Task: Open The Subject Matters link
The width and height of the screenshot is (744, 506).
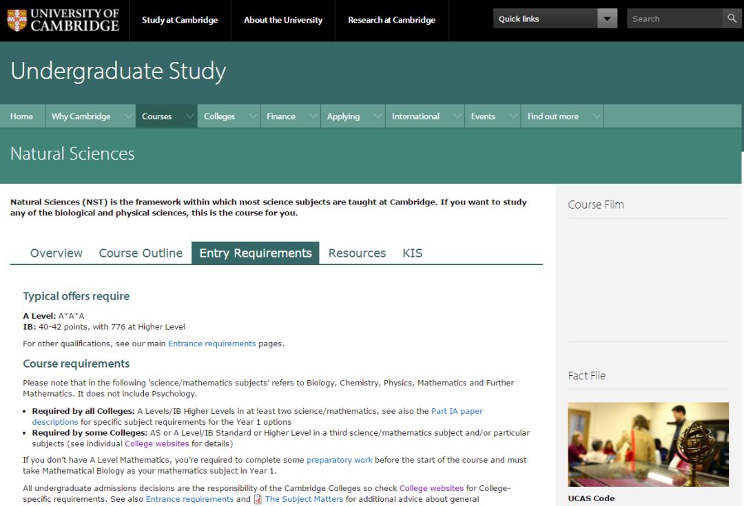Action: pyautogui.click(x=304, y=499)
